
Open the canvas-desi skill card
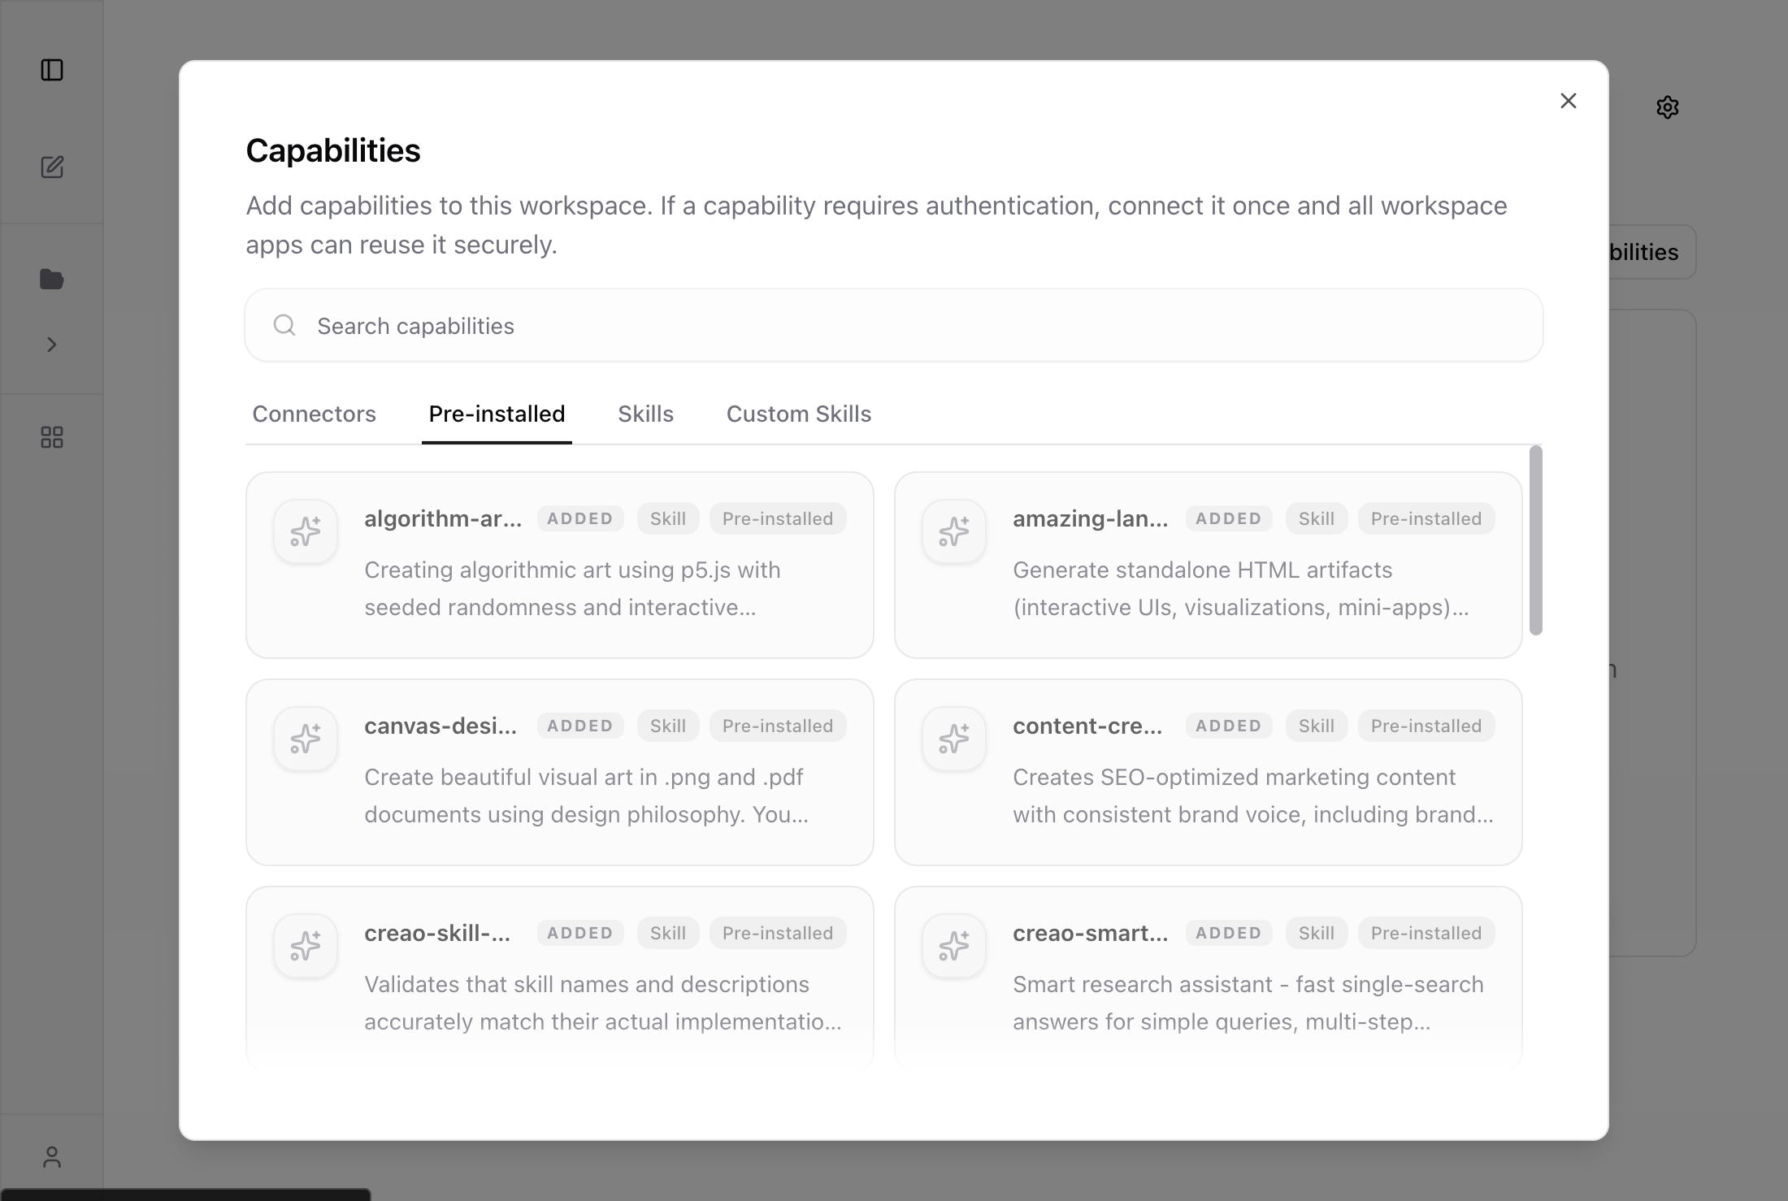[559, 772]
